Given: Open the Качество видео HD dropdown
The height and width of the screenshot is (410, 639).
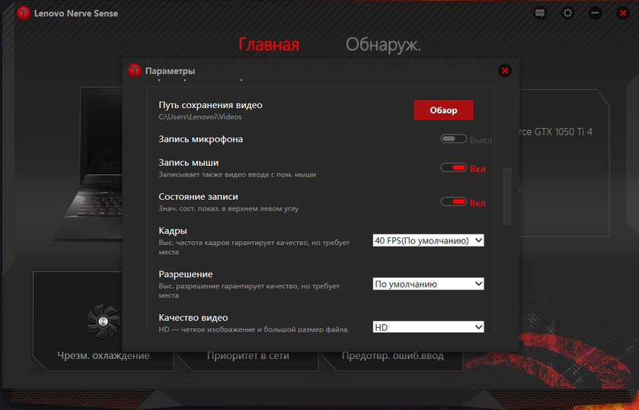Looking at the screenshot, I should [x=428, y=327].
